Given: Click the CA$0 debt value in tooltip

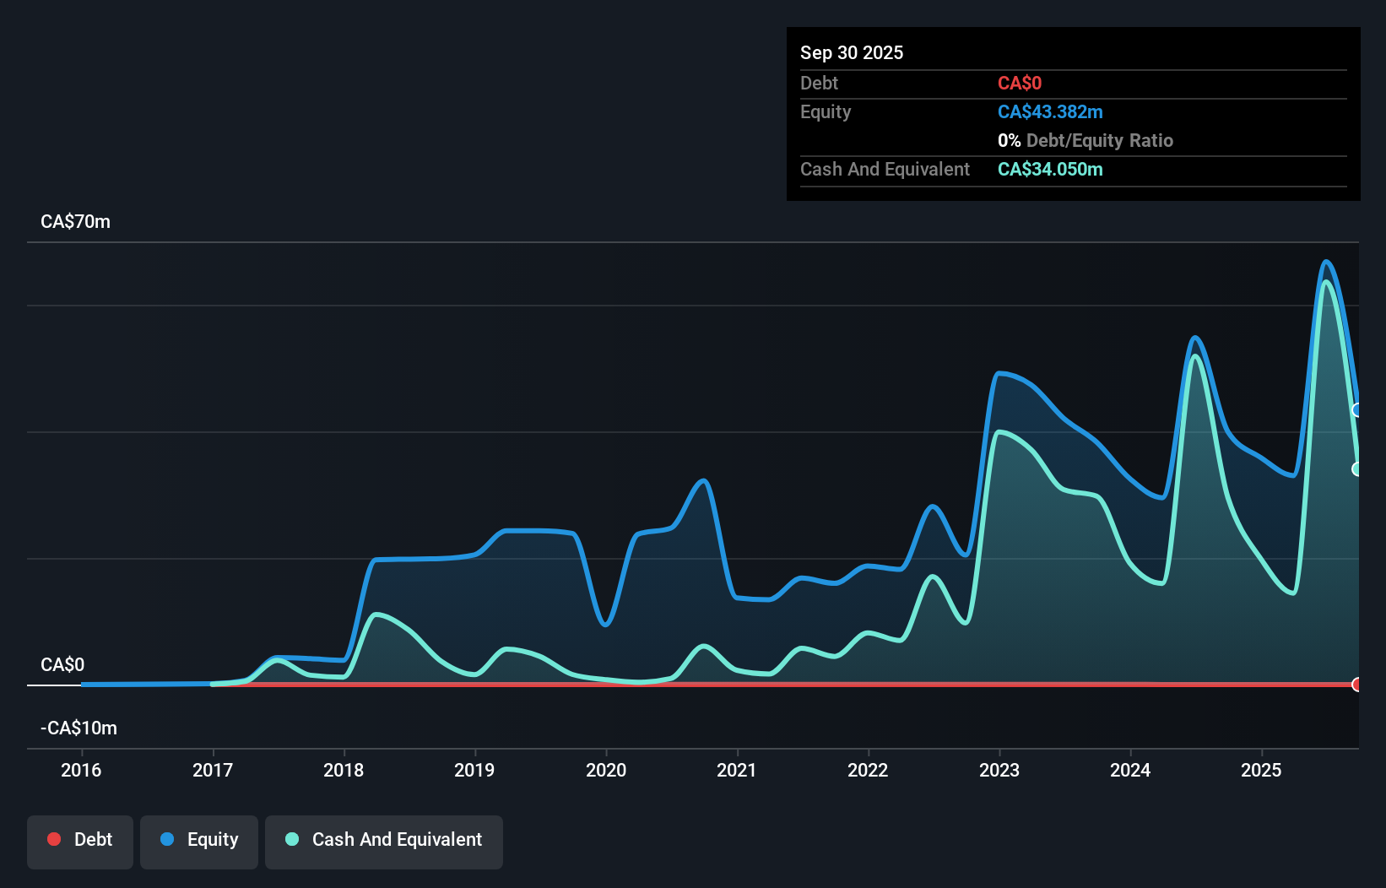Looking at the screenshot, I should [1020, 83].
